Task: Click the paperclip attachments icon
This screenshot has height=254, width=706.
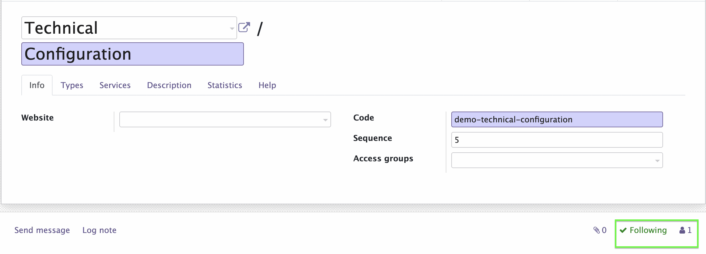Action: click(597, 230)
